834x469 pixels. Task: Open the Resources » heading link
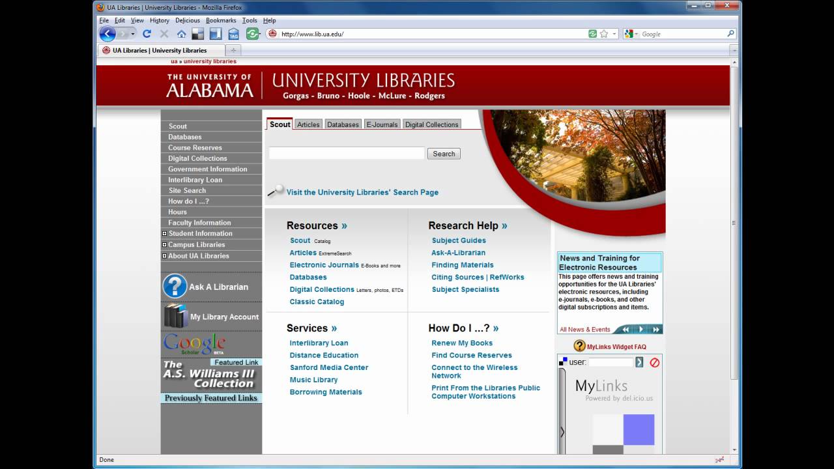(317, 225)
